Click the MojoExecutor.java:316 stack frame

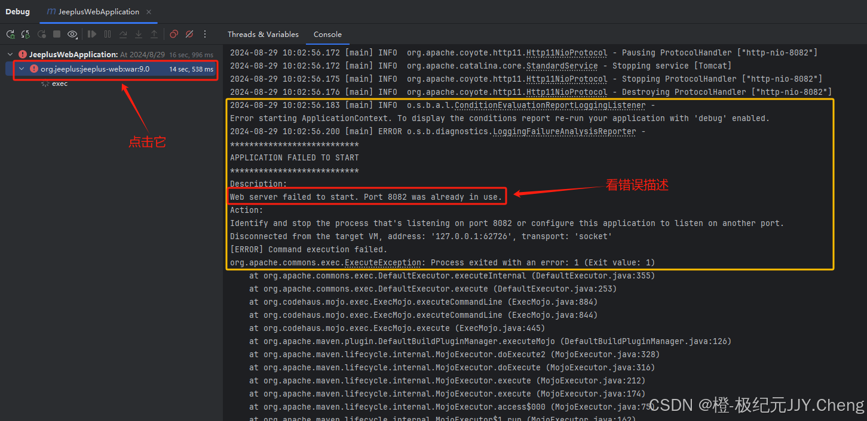[452, 367]
